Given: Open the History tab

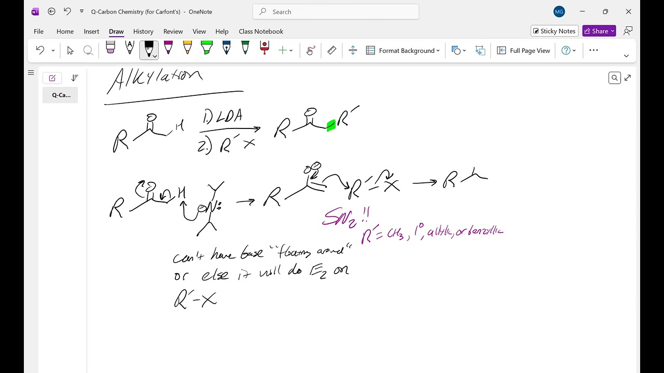Looking at the screenshot, I should coord(143,31).
